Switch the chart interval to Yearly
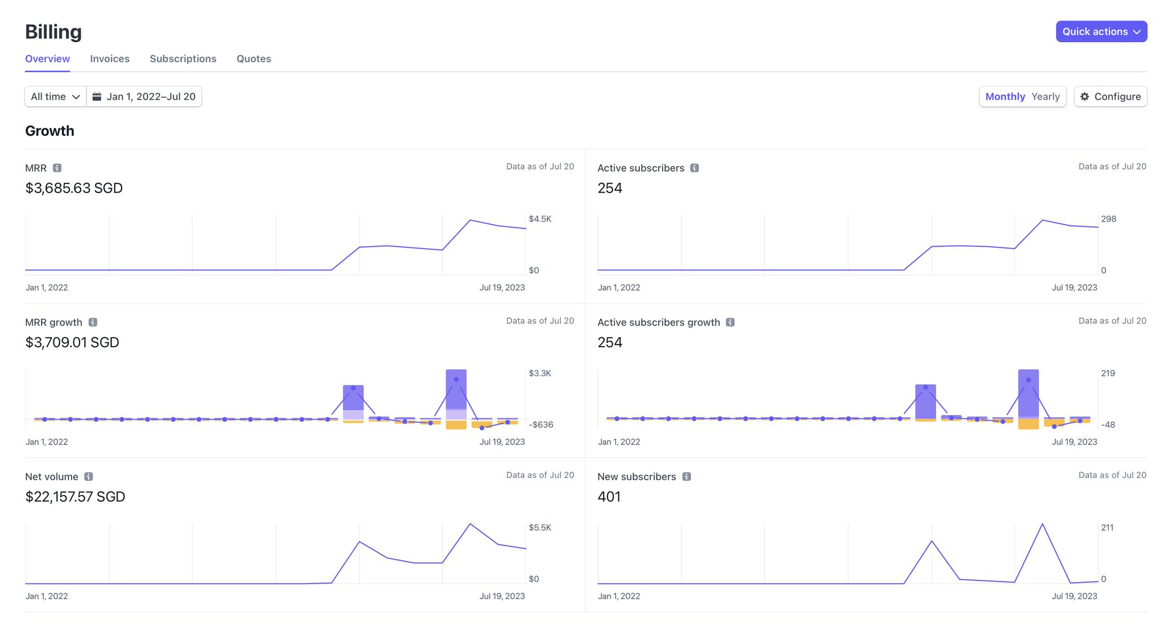 (1045, 97)
